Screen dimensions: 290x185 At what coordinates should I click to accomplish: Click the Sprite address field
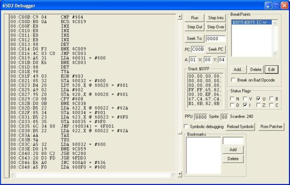224,117
